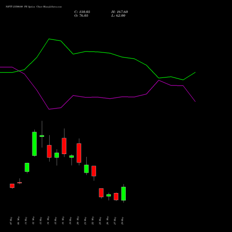Click the tall green candle above 12 May
Image resolution: width=232 pixels, height=232 pixels.
click(34, 144)
